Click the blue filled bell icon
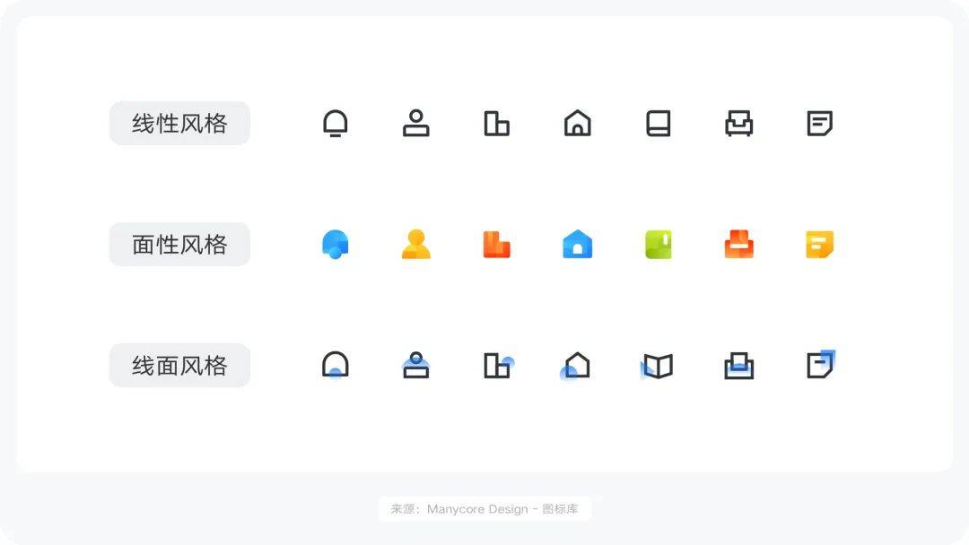Screen dimensions: 969x545 pyautogui.click(x=336, y=244)
